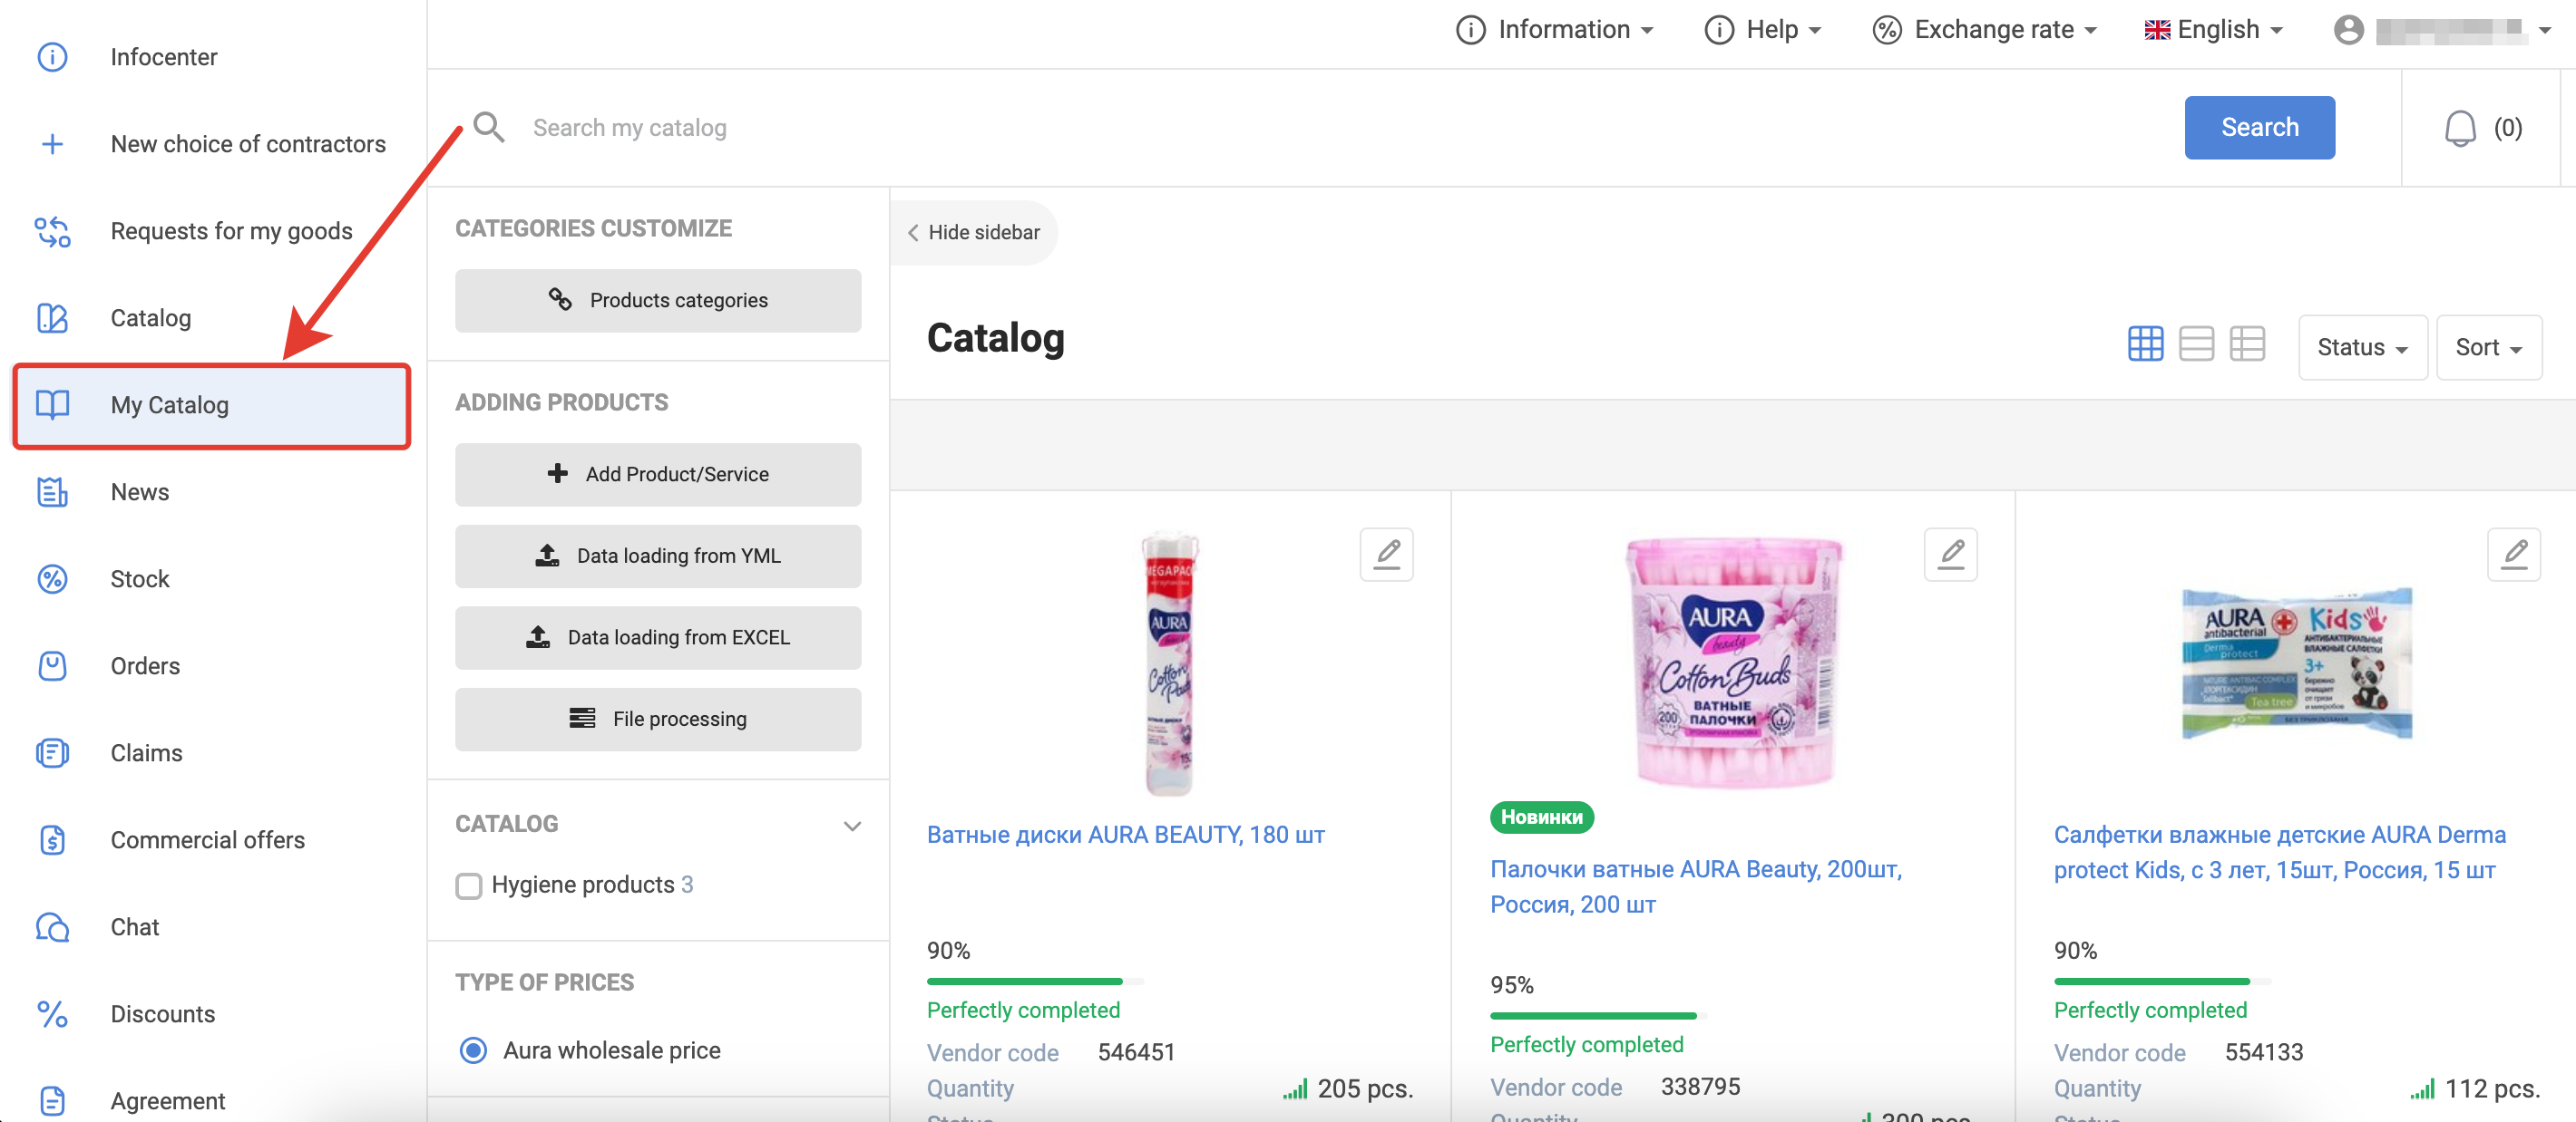Click the search magnifier icon
Screen dimensions: 2576x1122
489,128
